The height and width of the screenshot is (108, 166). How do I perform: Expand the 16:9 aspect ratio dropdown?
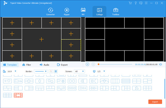click(15, 71)
